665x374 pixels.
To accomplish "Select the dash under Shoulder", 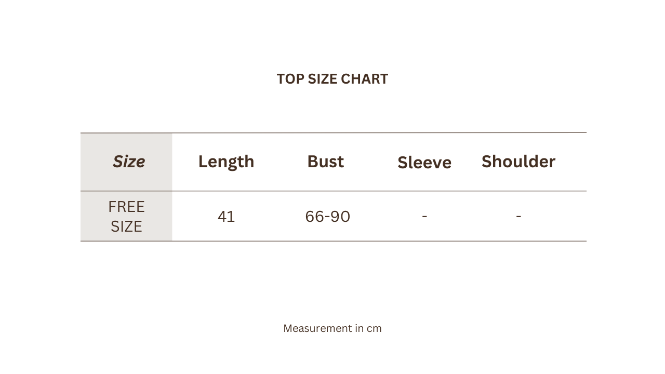I will tap(518, 216).
